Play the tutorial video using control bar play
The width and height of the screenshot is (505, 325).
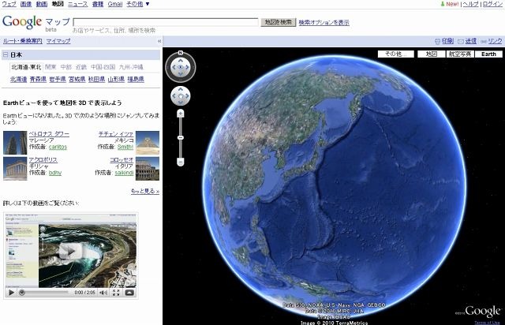(11, 293)
